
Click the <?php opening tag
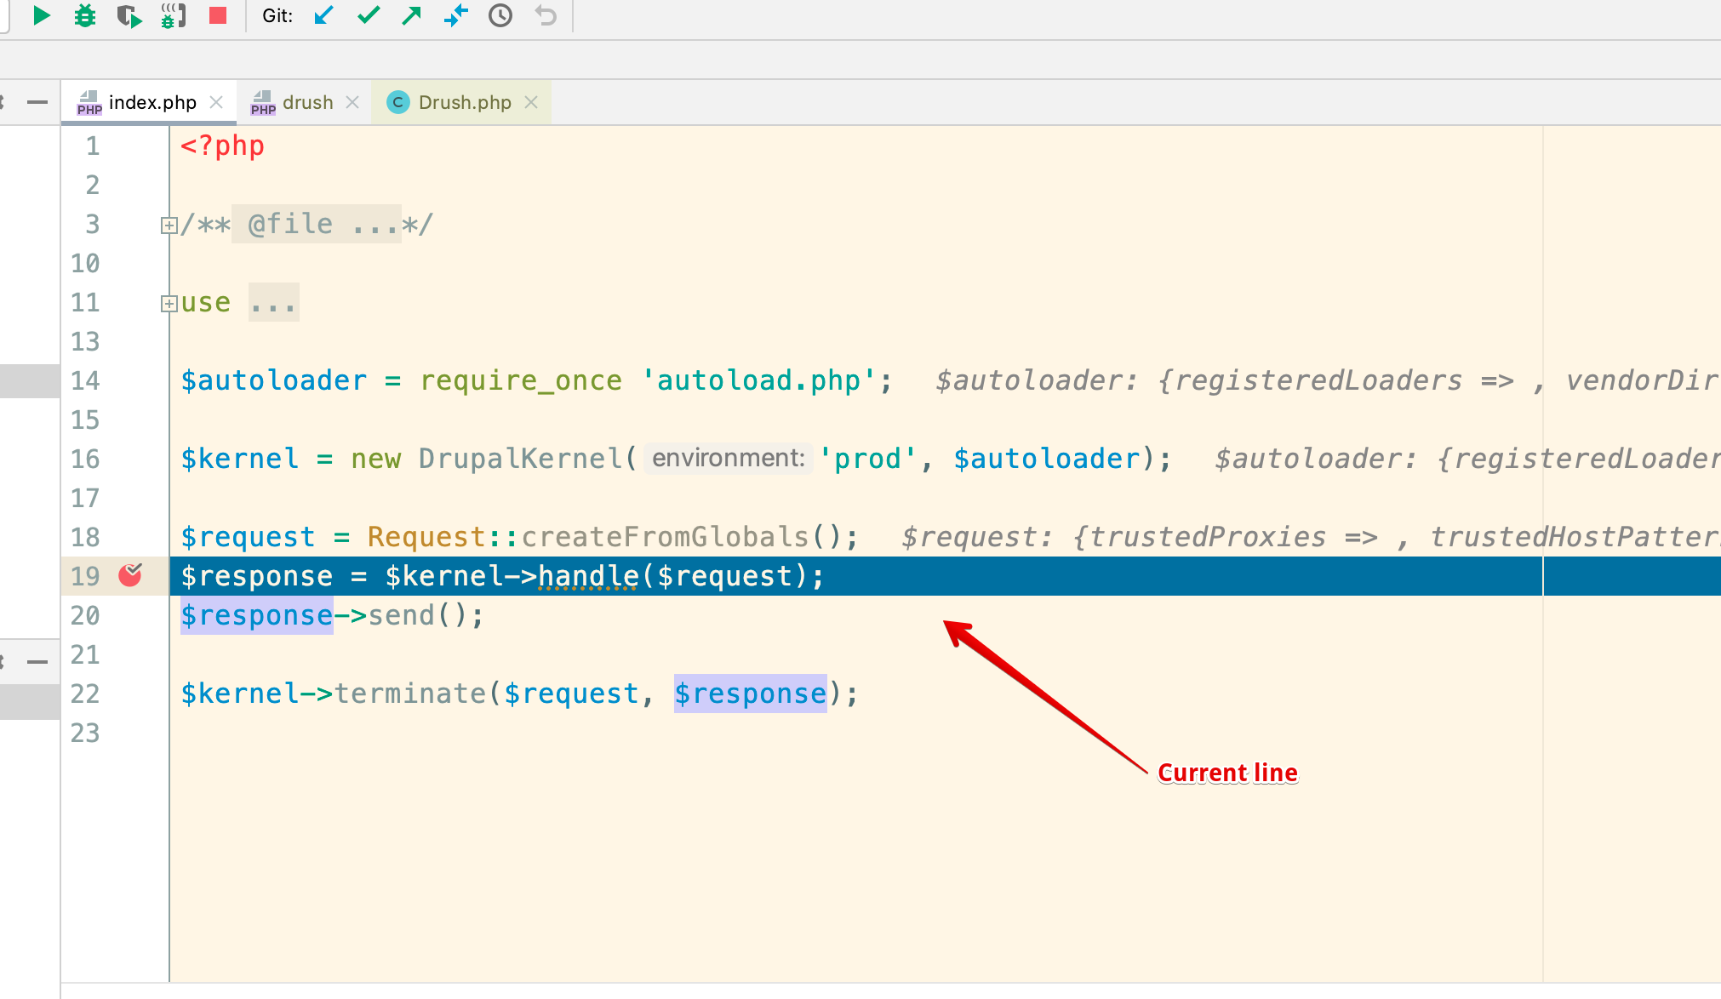pyautogui.click(x=222, y=146)
